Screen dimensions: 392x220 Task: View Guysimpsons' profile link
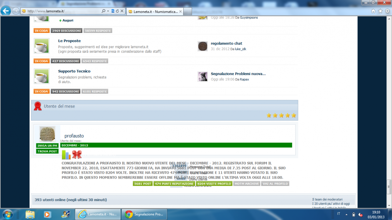pos(249,18)
